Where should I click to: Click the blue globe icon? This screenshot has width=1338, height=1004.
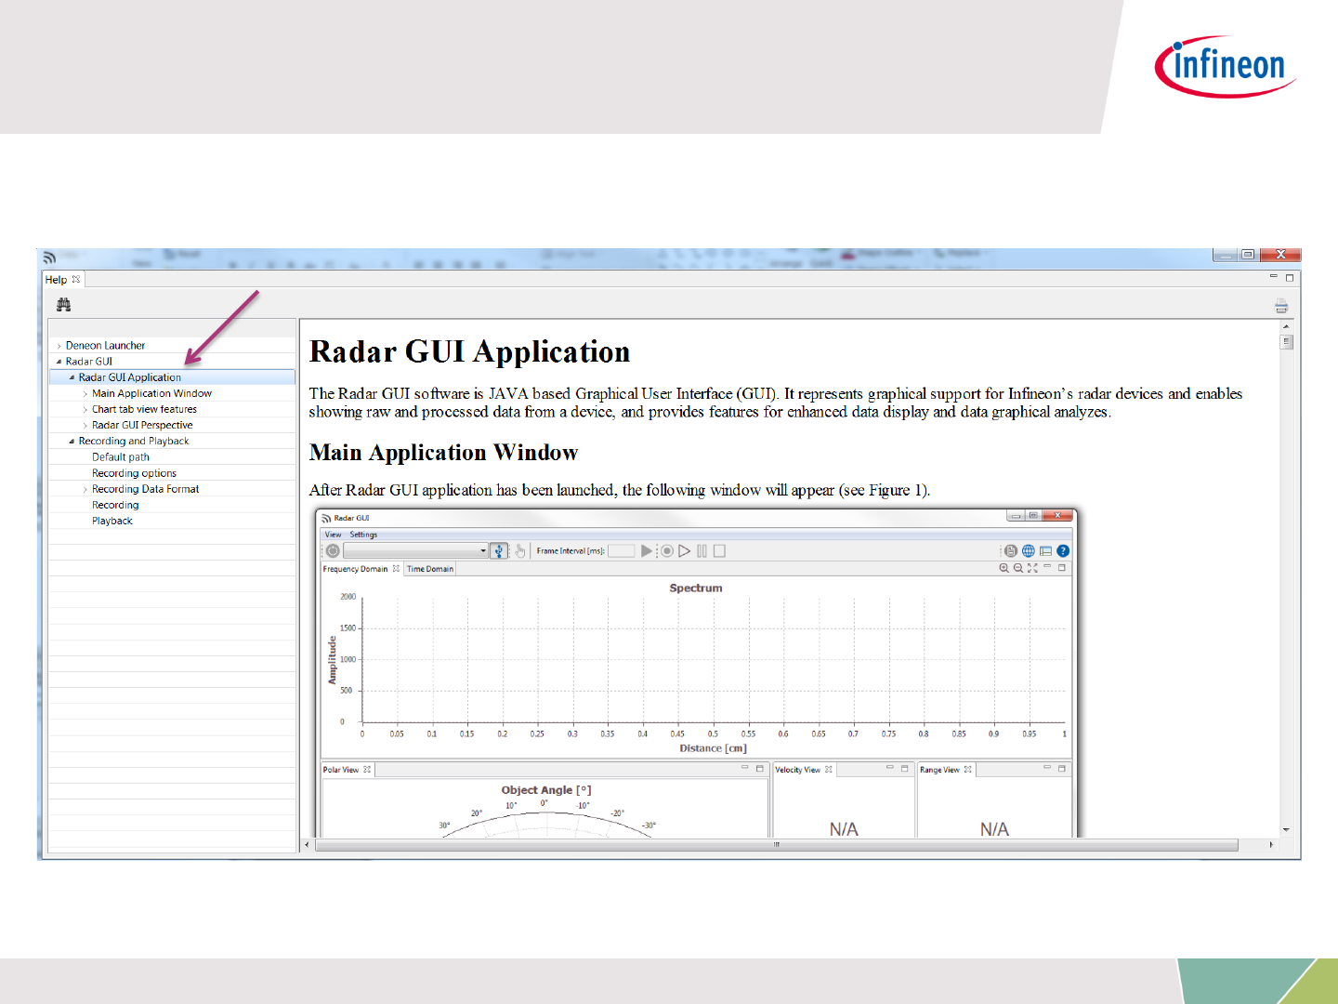click(1029, 551)
